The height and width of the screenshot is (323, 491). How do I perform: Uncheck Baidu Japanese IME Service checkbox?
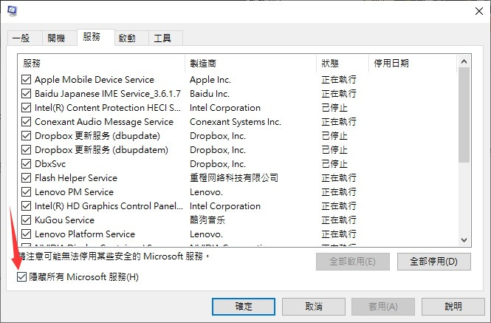[x=27, y=94]
